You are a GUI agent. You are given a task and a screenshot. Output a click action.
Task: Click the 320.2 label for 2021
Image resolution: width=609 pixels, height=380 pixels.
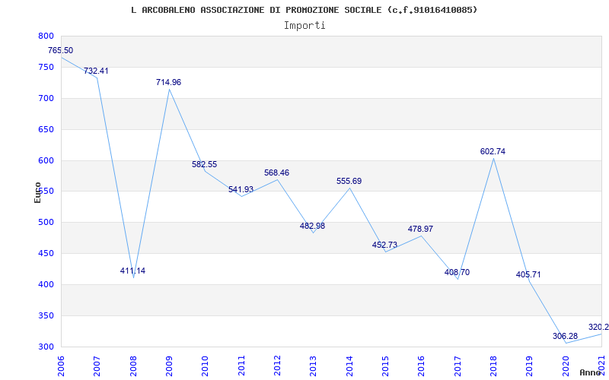point(598,327)
